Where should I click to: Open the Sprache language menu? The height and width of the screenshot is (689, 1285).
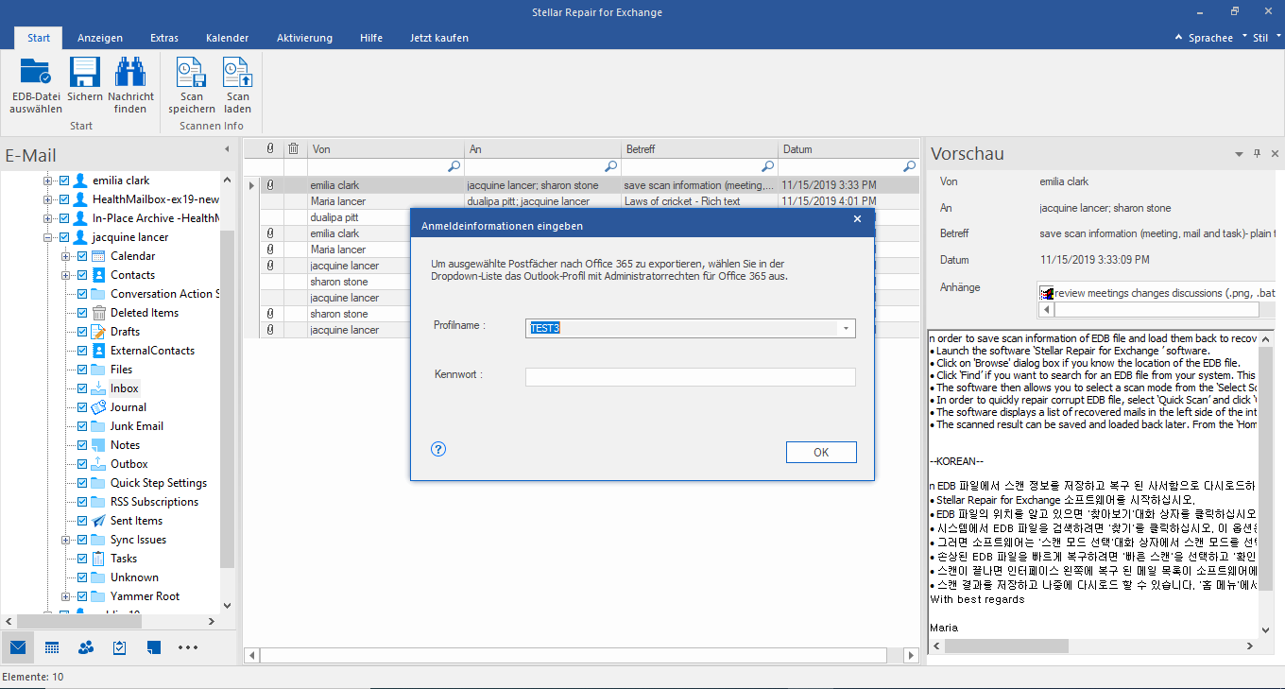[1210, 38]
